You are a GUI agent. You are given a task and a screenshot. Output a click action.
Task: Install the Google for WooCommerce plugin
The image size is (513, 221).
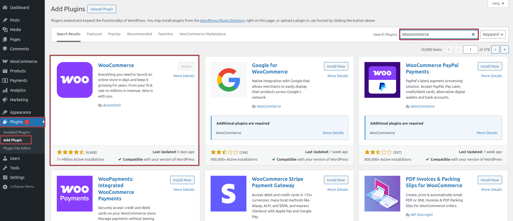[336, 66]
